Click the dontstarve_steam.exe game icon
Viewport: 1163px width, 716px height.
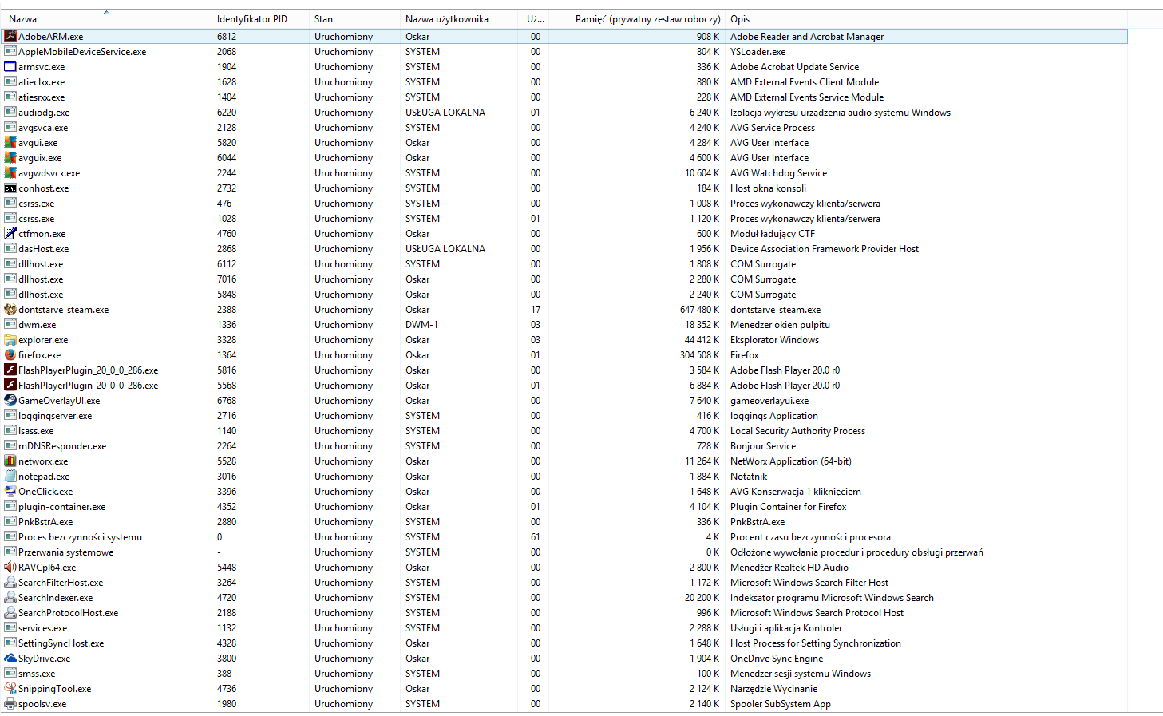point(10,309)
